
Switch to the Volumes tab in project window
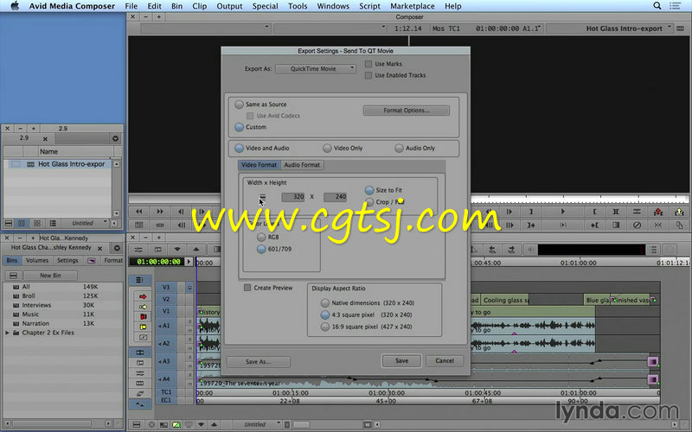pos(37,261)
